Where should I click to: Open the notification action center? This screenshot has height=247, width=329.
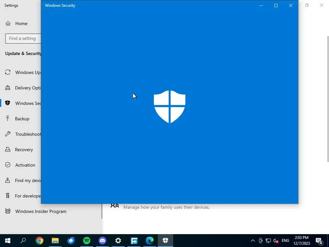coord(319,241)
